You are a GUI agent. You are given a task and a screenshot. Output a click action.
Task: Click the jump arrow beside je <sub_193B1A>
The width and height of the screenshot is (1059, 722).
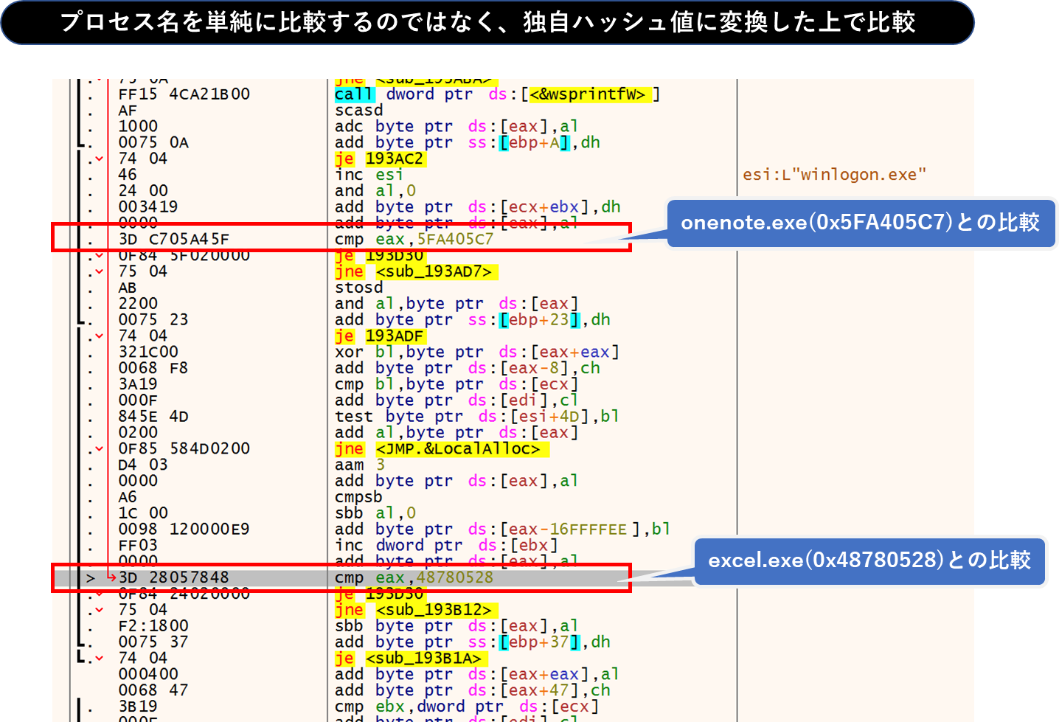(x=100, y=659)
